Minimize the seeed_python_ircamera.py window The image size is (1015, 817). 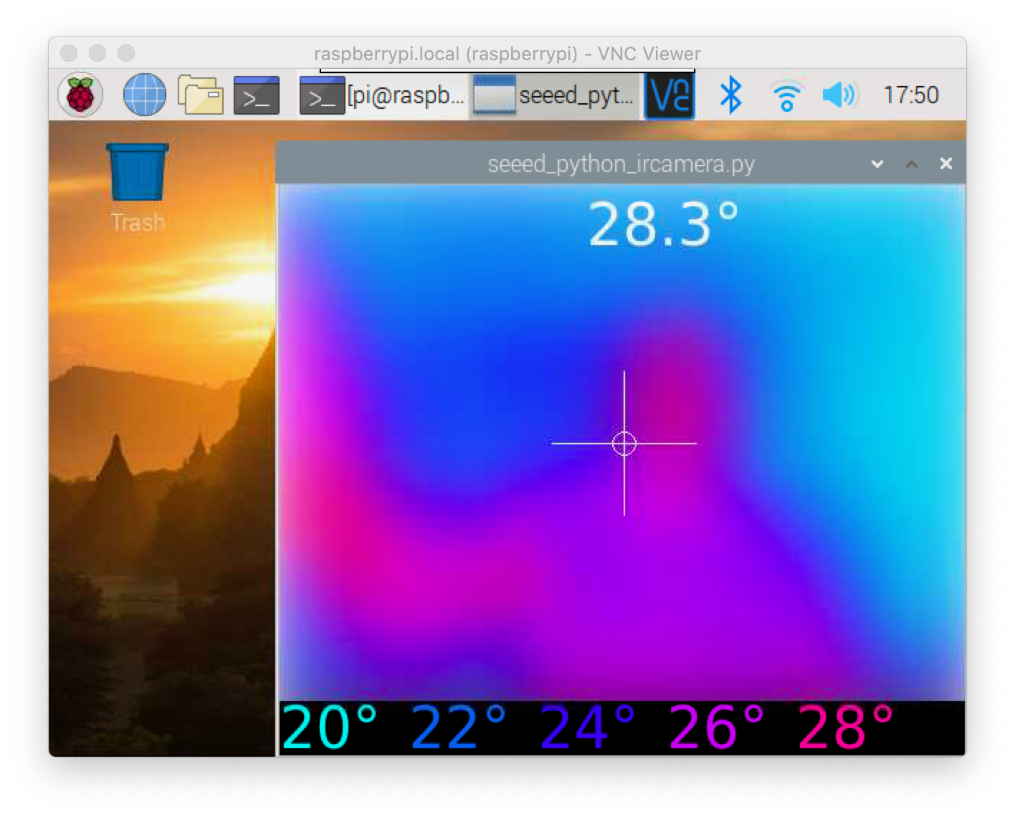click(877, 164)
